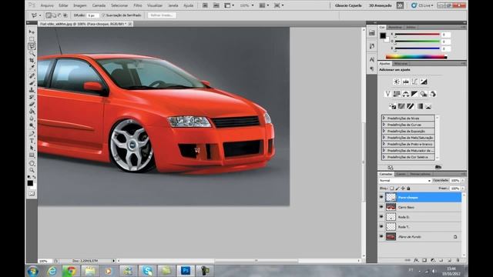Open layer style fx menu
The image size is (493, 277).
pos(416,260)
